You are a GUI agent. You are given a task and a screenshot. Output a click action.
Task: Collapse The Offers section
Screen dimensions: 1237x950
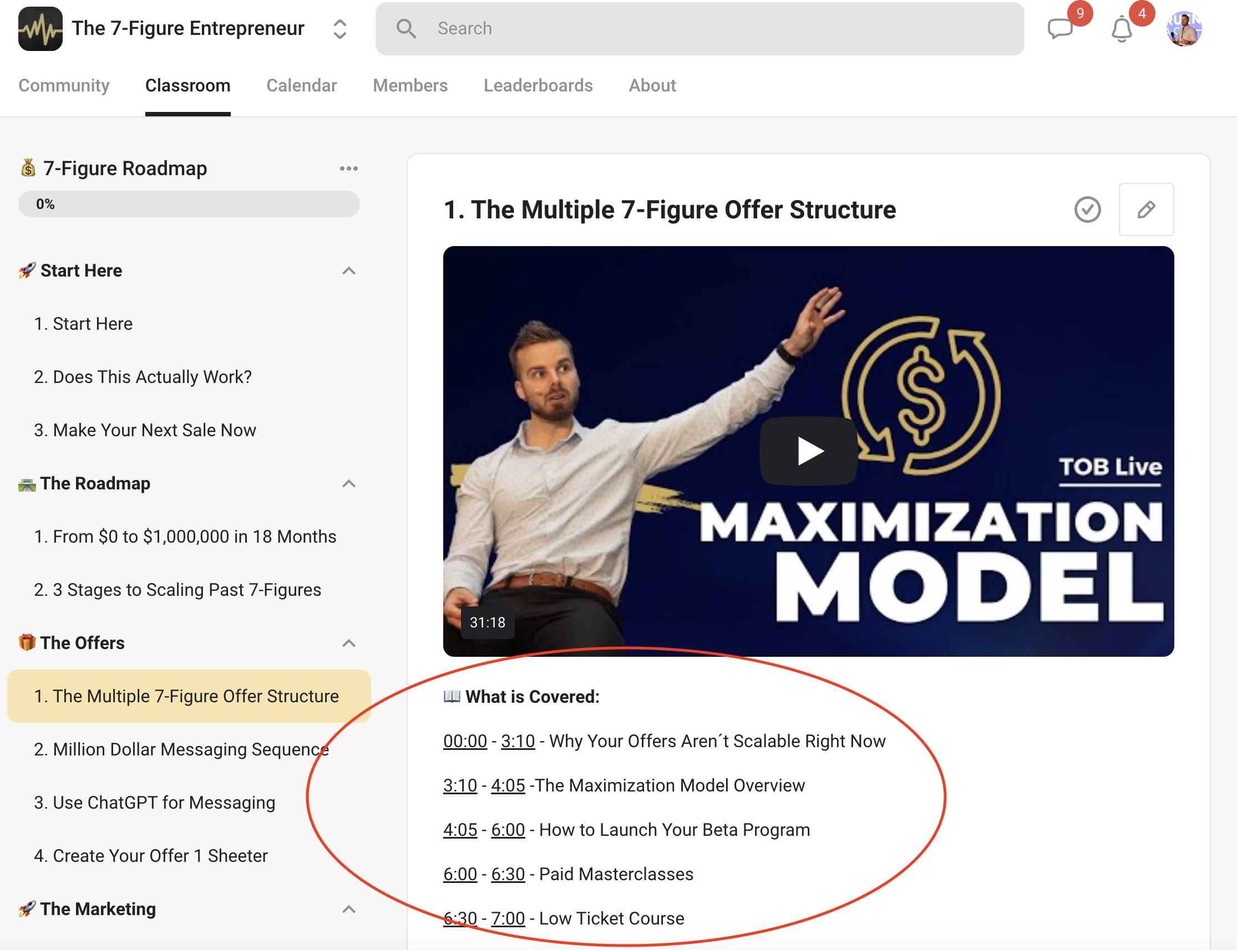coord(348,643)
